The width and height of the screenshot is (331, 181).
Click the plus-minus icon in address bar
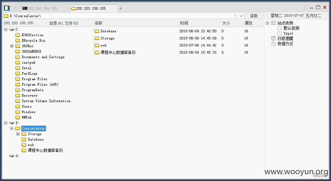click(235, 16)
